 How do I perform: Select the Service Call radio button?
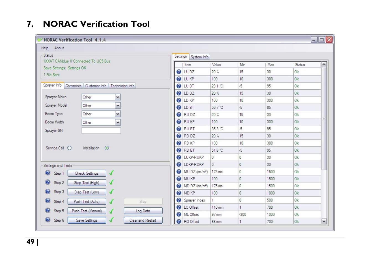point(70,148)
